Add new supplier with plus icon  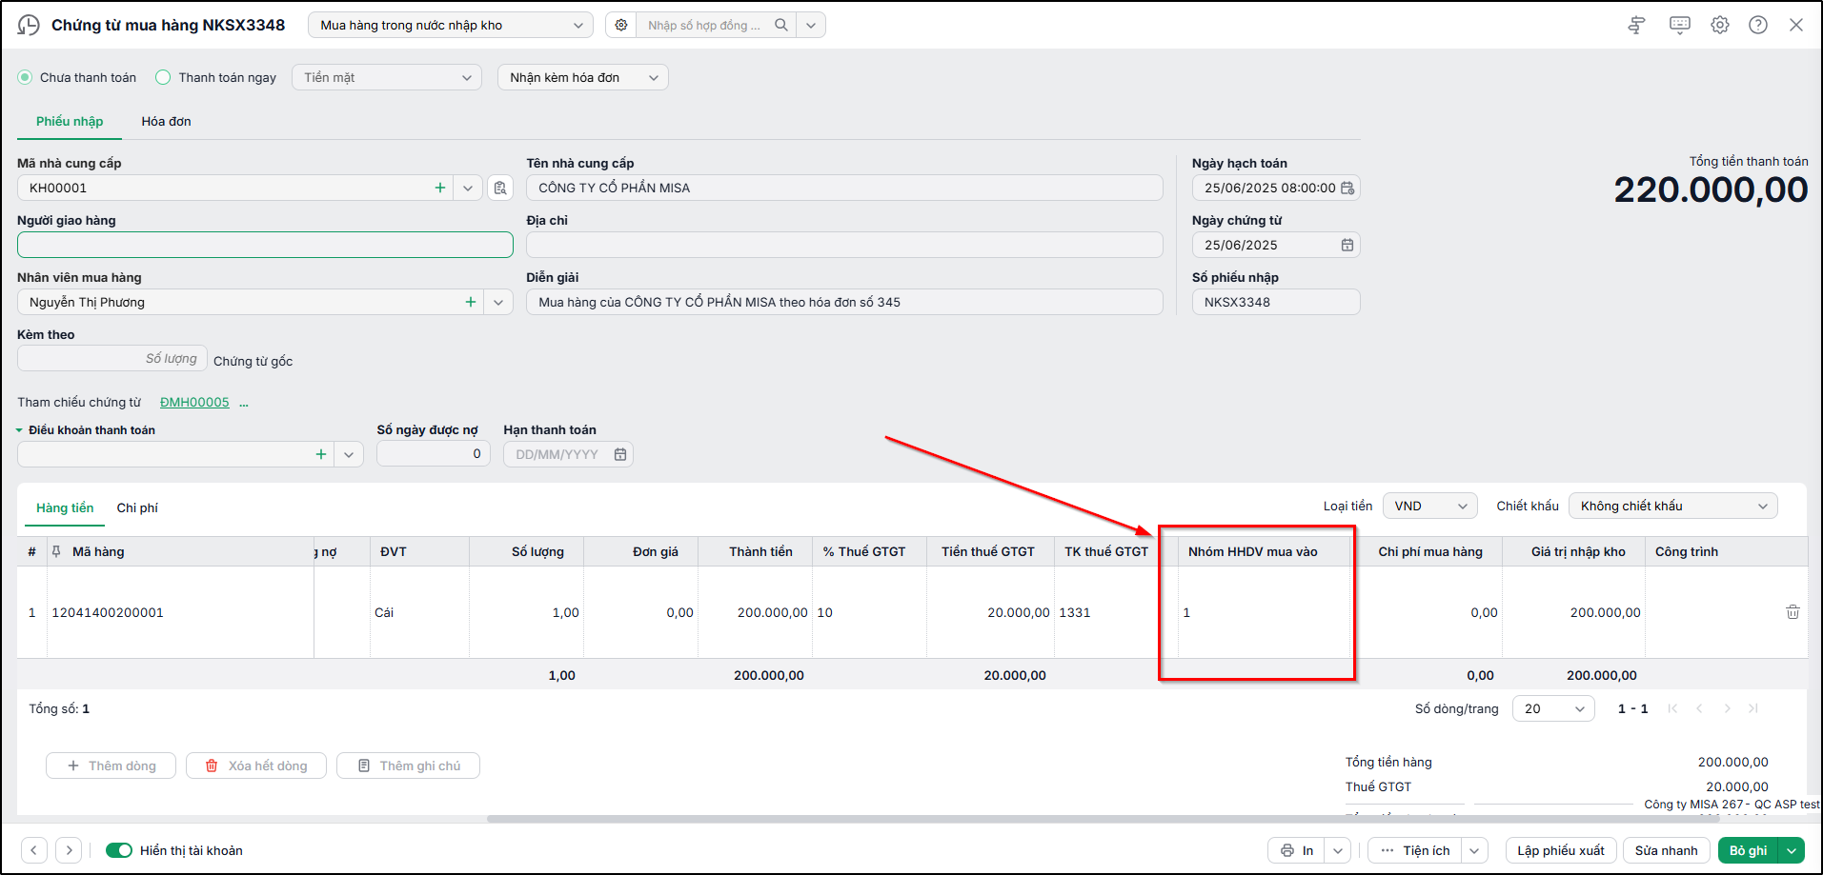(x=440, y=188)
